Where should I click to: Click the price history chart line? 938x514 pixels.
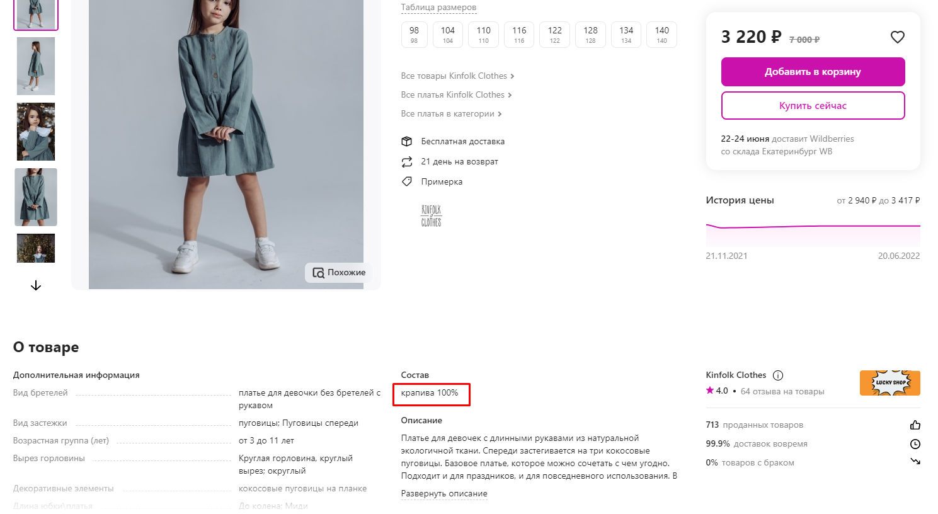click(x=813, y=226)
